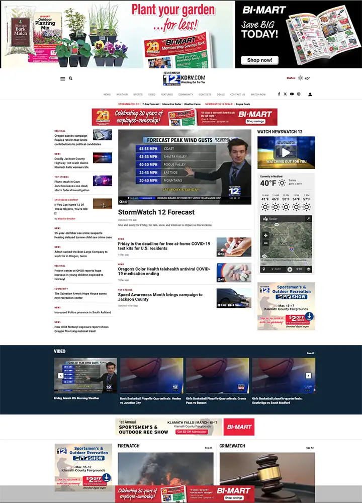
Task: Click the Firewatch wildfire image
Action: pyautogui.click(x=165, y=469)
